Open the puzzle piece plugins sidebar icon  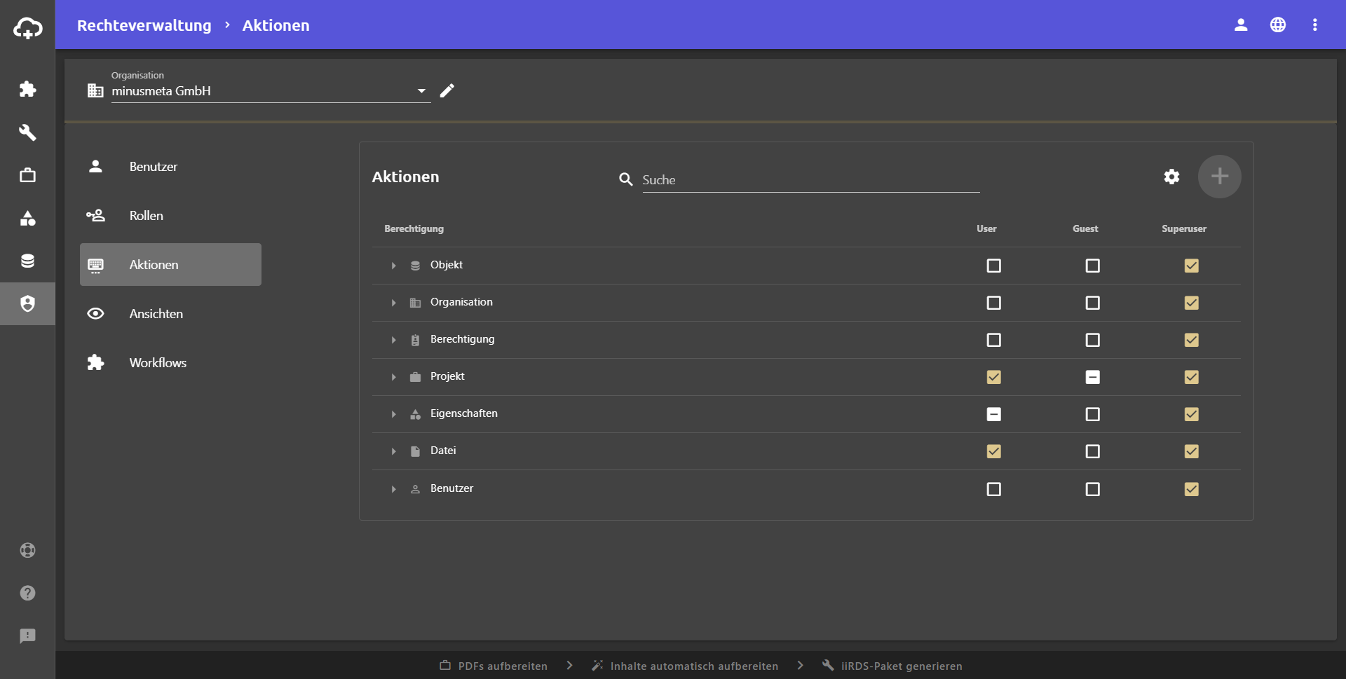coord(27,89)
